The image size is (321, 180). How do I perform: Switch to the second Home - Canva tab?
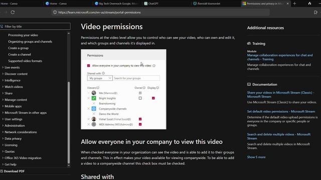(56, 3)
